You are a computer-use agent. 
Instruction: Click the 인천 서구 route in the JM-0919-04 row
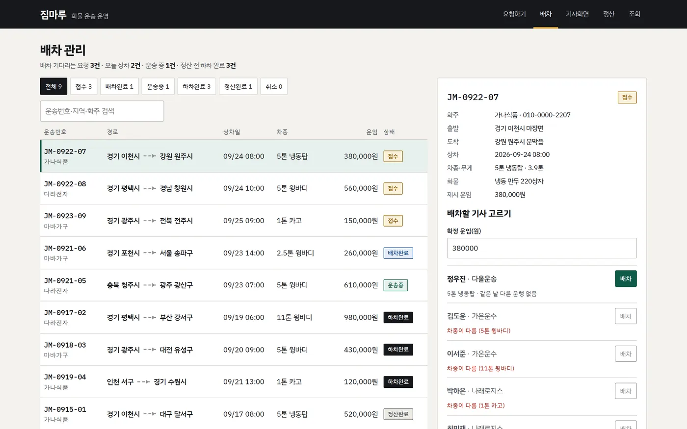click(120, 382)
